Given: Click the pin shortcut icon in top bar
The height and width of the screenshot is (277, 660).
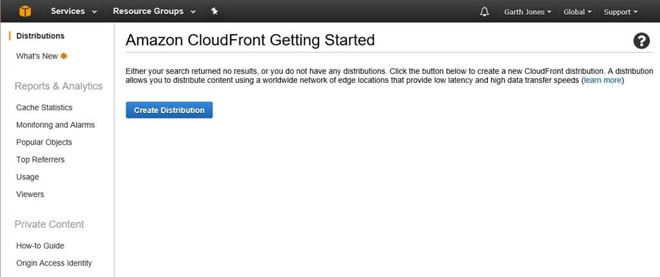Looking at the screenshot, I should click(215, 12).
